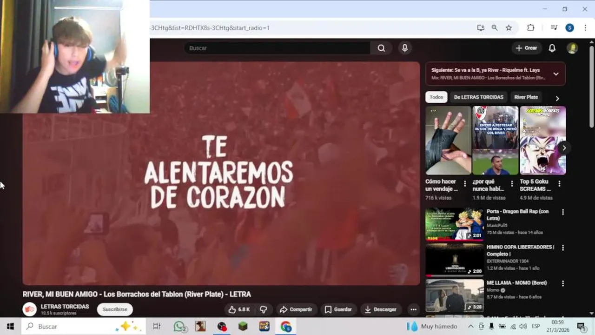Open YouTube notifications bell

(552, 48)
